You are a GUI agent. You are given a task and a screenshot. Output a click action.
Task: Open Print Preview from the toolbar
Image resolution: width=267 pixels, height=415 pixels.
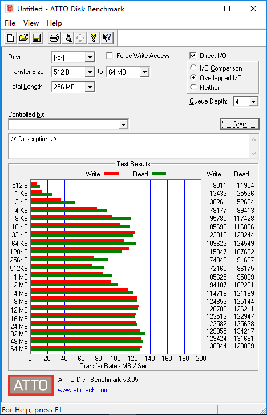67,38
